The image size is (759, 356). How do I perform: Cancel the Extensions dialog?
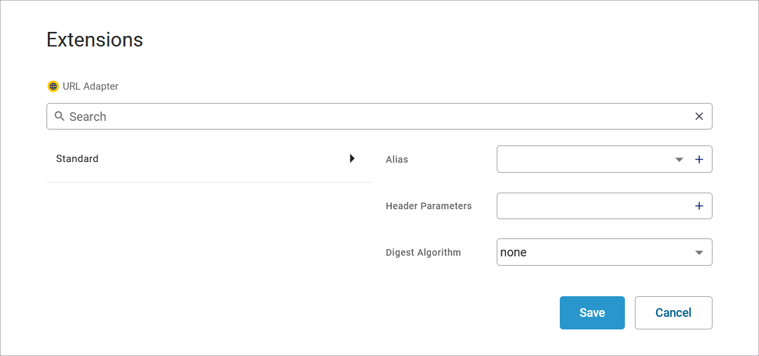pos(673,313)
